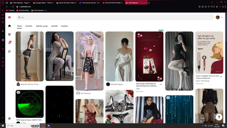The height and width of the screenshot is (128, 227).
Task: Select the Külotlu çorap tab
Action: (x=42, y=26)
